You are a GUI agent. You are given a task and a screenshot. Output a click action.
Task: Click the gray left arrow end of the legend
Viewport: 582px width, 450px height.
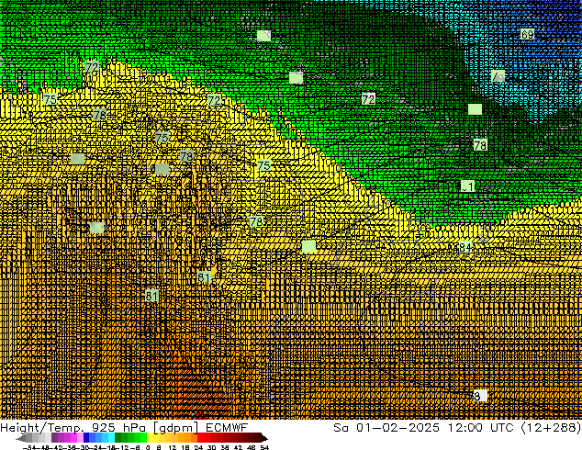tap(21, 438)
